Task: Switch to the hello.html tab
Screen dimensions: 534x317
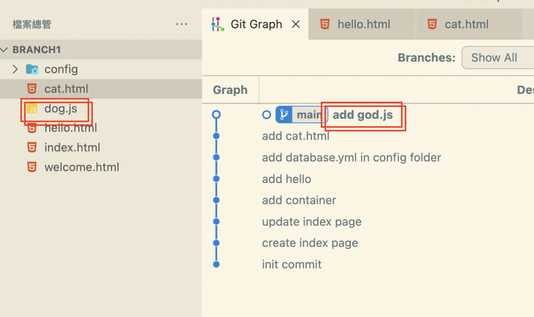Action: click(363, 24)
